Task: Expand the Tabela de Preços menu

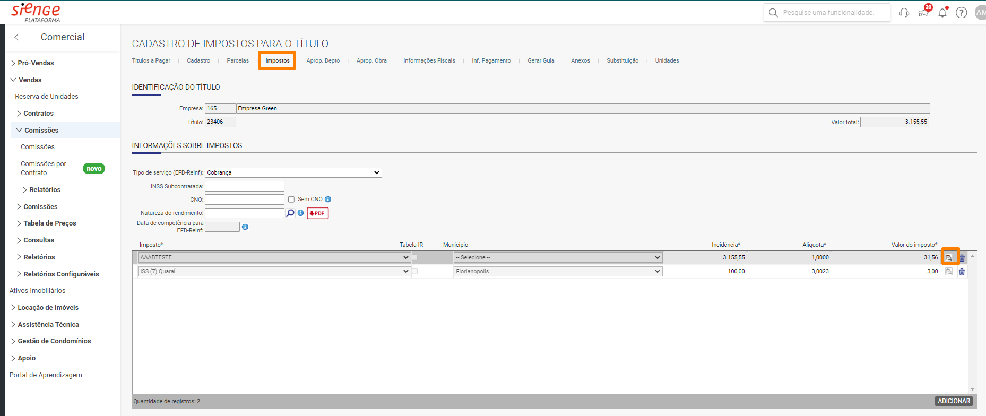Action: click(46, 223)
